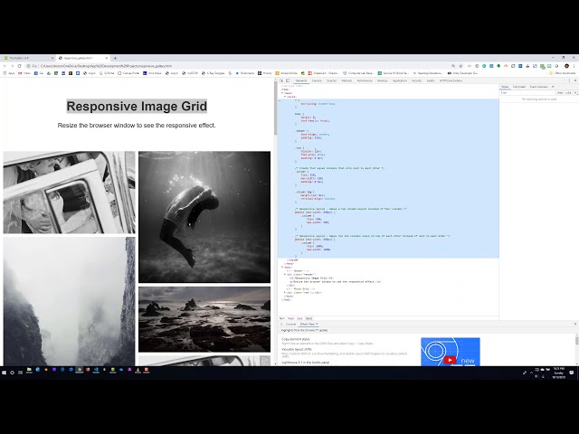Image resolution: width=579 pixels, height=434 pixels.
Task: Open the Sources tab in DevTools
Action: click(x=332, y=80)
